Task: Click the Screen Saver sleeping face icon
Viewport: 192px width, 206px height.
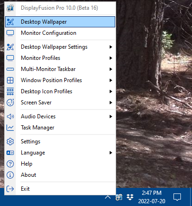Action: tap(10, 103)
